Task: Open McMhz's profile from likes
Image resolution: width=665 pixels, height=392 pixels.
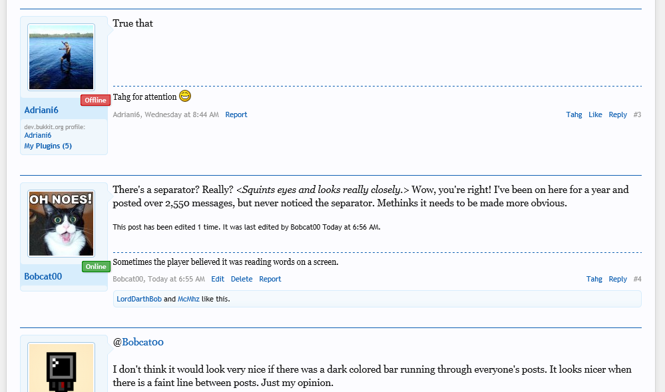Action: click(188, 299)
